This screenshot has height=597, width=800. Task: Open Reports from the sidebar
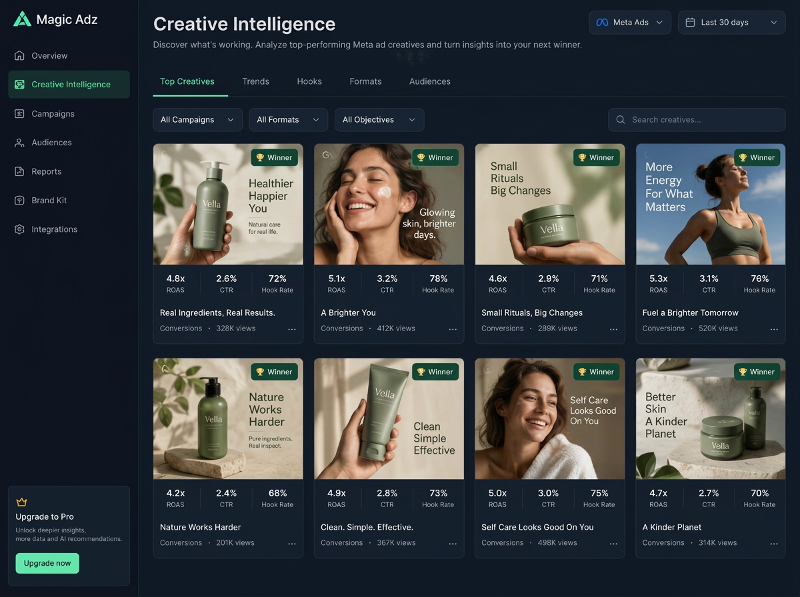coord(69,171)
